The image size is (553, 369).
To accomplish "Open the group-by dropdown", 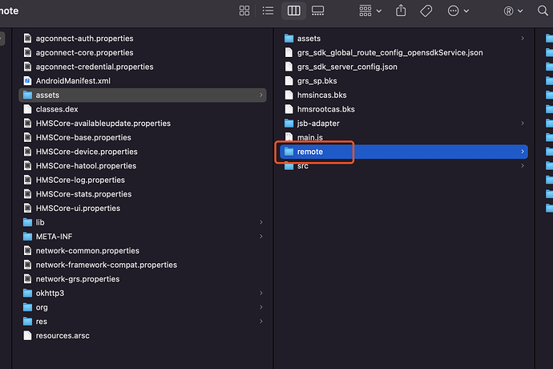I will click(370, 11).
